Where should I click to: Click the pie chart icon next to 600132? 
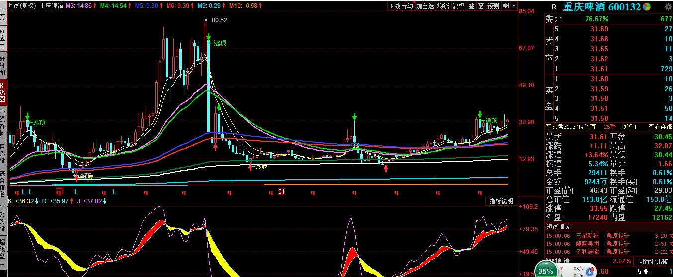click(x=646, y=7)
